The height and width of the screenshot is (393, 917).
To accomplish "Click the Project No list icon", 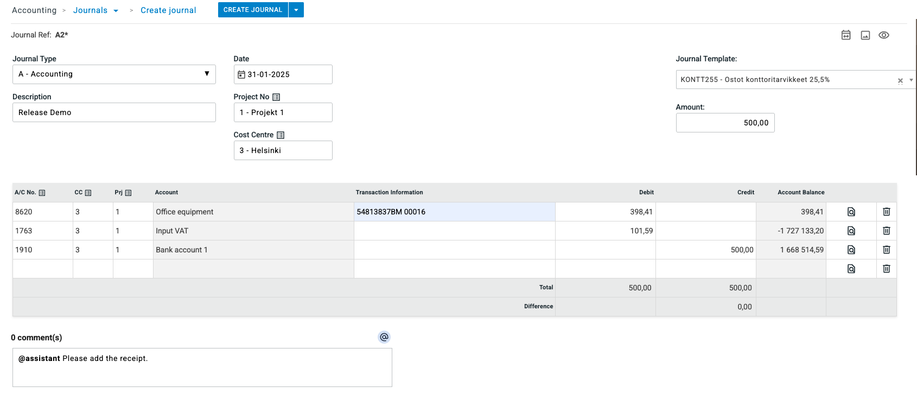I will [x=276, y=97].
